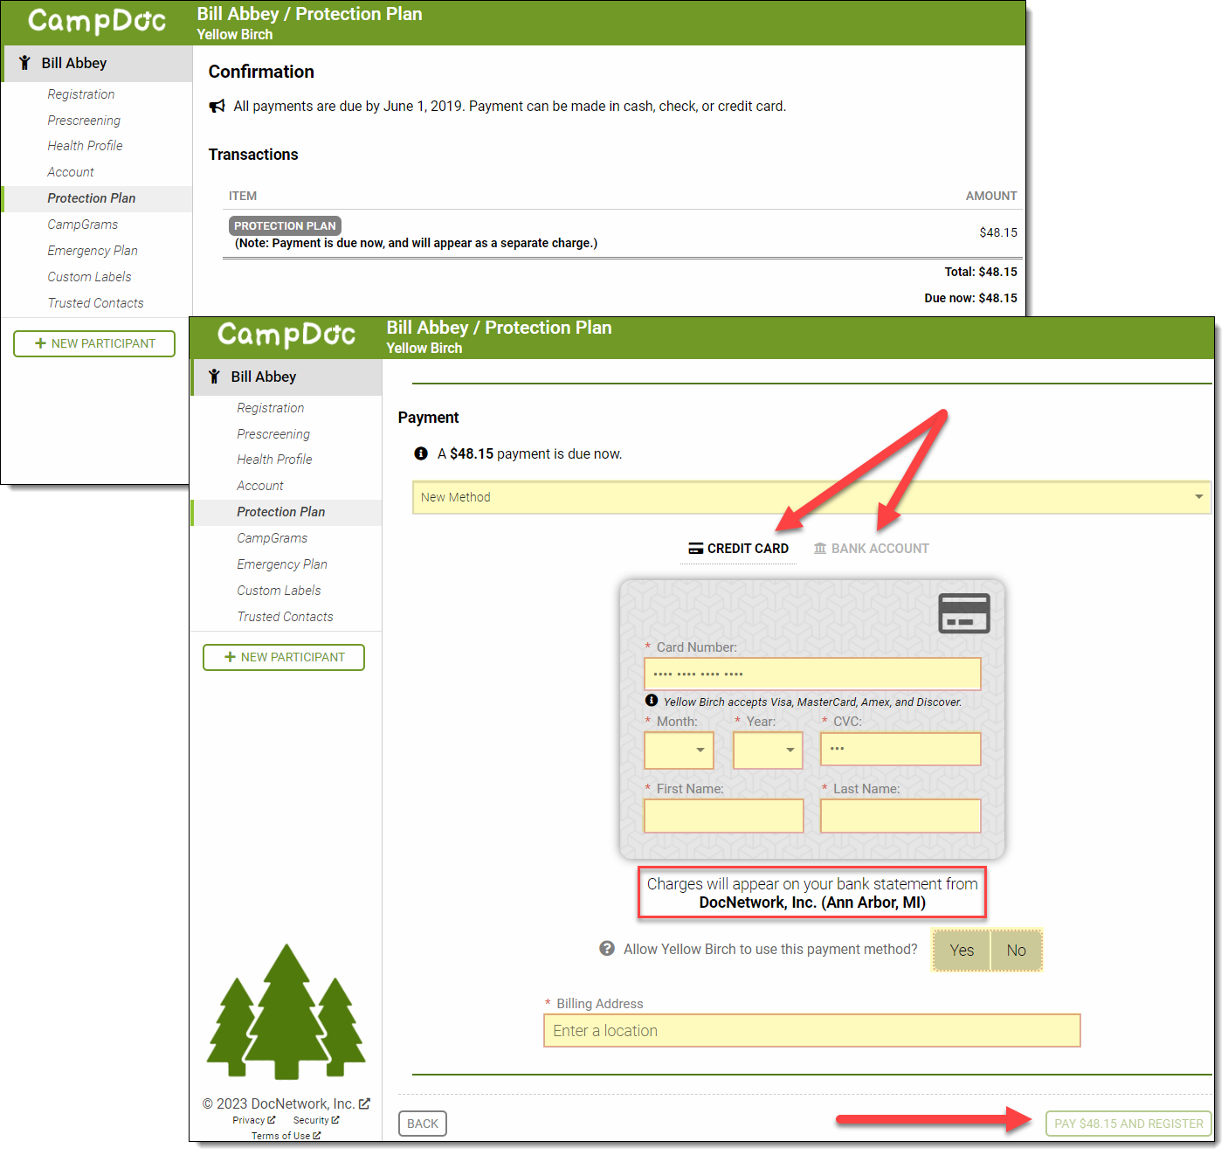The width and height of the screenshot is (1228, 1155).
Task: Click the green pine trees logo
Action: (x=286, y=1012)
